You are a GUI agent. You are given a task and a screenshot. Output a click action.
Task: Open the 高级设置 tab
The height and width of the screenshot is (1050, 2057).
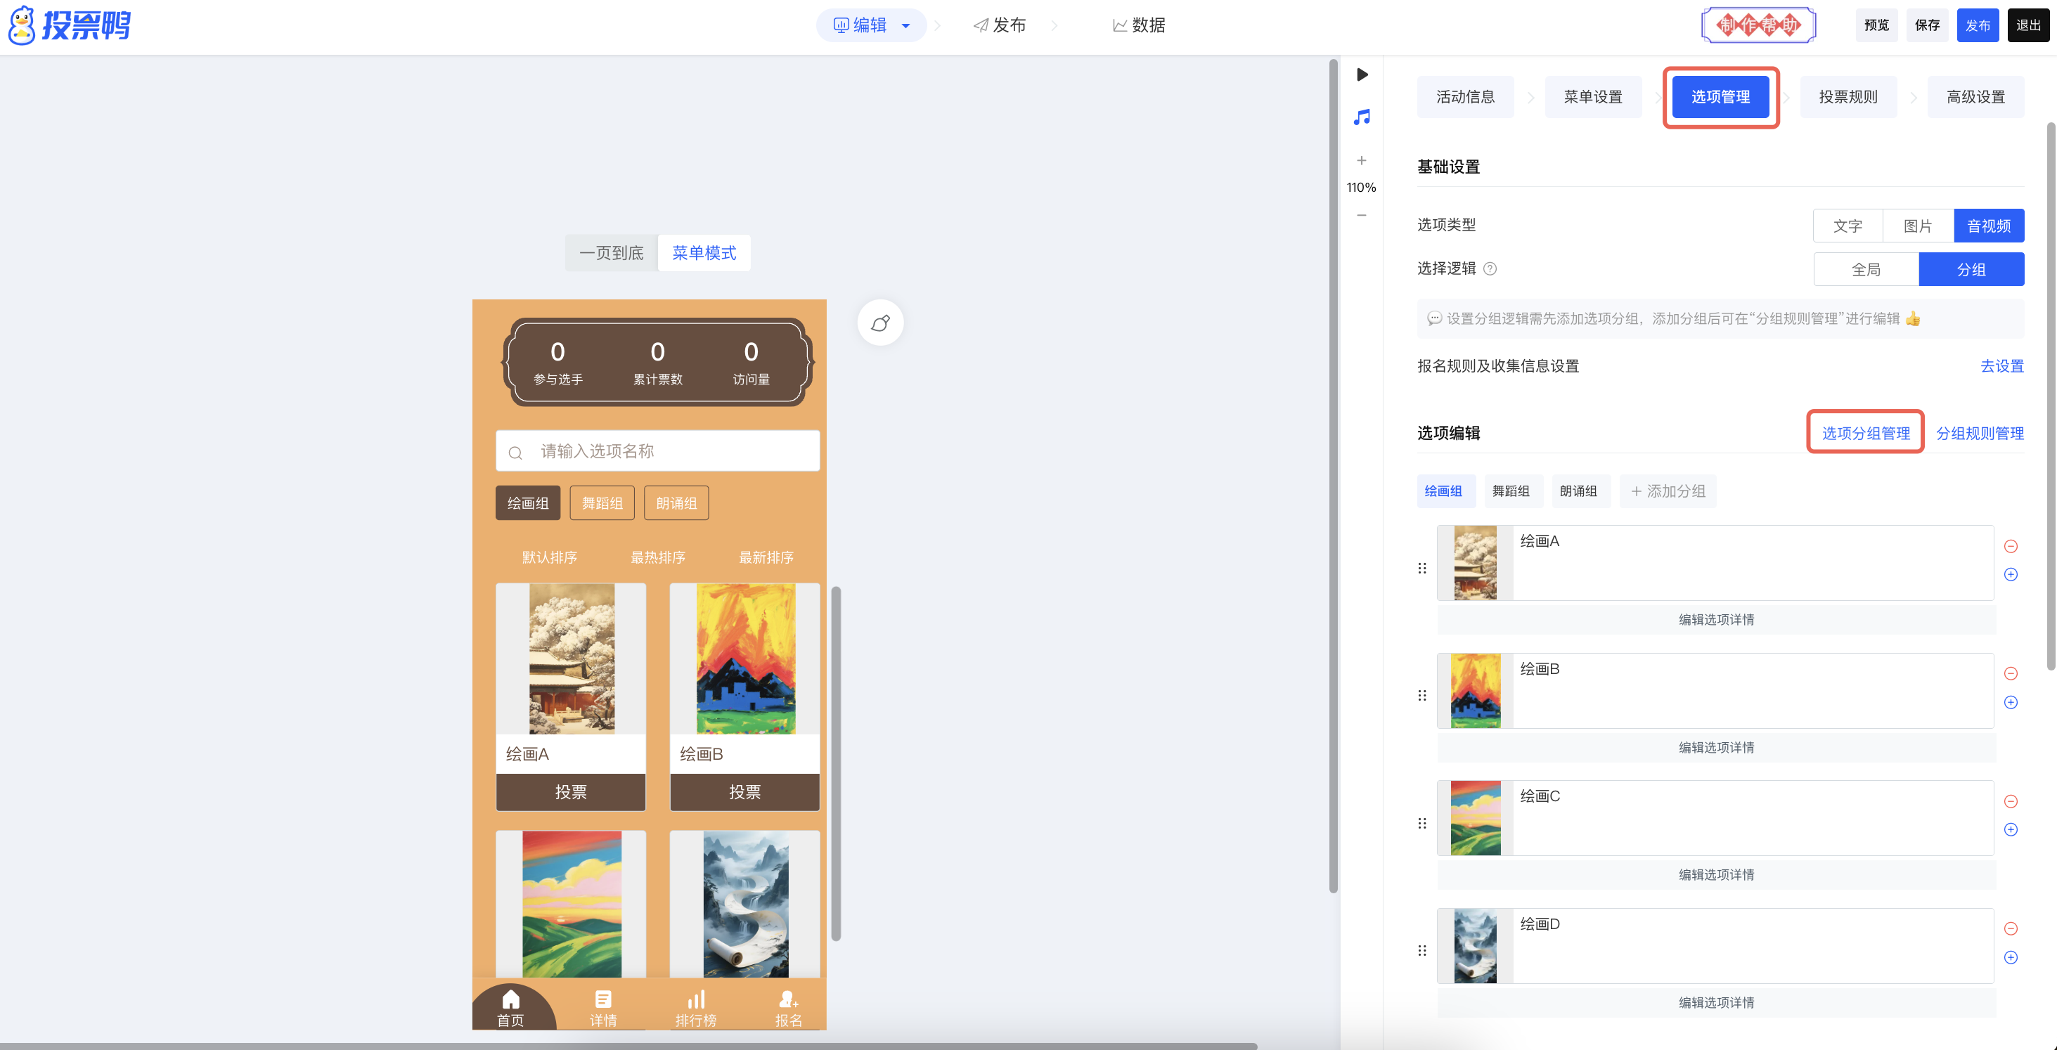pyautogui.click(x=1975, y=96)
